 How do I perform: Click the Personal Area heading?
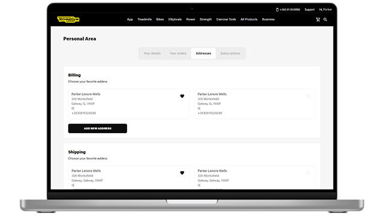click(80, 38)
